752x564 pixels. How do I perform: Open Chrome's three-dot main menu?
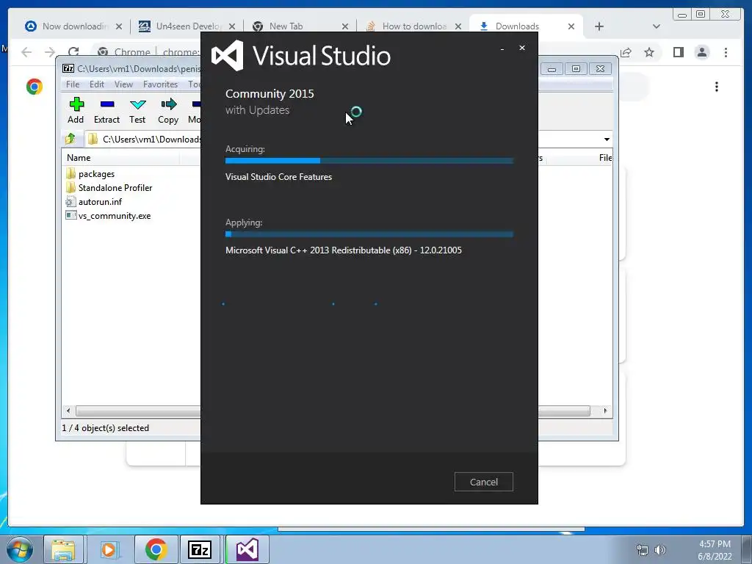(726, 52)
